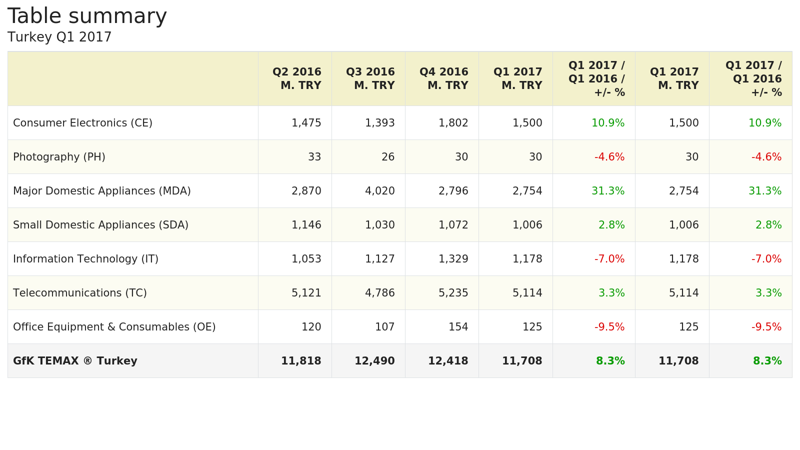
Task: Click the 5,235 Telecommunications cell
Action: click(x=453, y=293)
